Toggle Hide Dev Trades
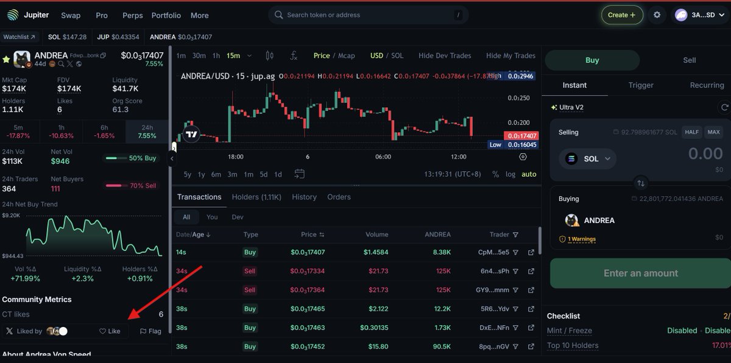This screenshot has height=363, width=731. pos(445,55)
